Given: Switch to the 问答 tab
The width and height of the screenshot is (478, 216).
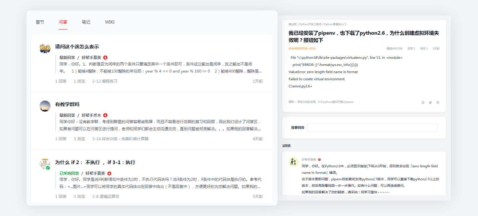Looking at the screenshot, I should tap(63, 22).
